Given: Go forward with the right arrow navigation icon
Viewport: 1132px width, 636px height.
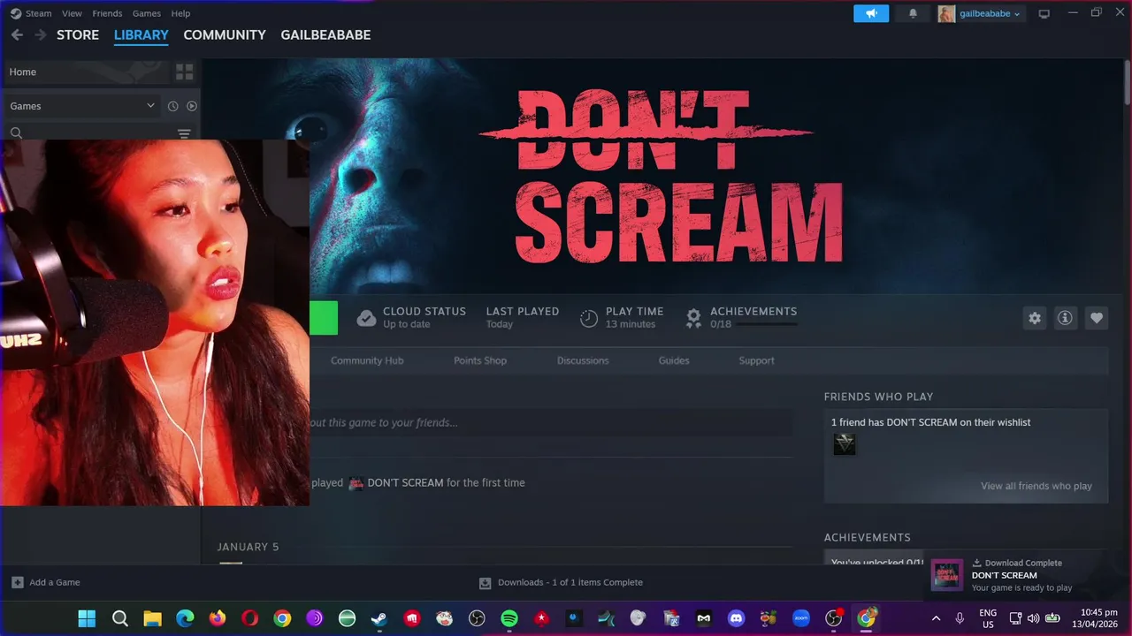Looking at the screenshot, I should (x=40, y=35).
